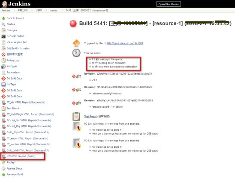Open USPP breadcrumb
This screenshot has height=179, width=235.
[39, 10]
